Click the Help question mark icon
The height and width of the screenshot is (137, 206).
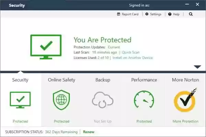point(170,14)
